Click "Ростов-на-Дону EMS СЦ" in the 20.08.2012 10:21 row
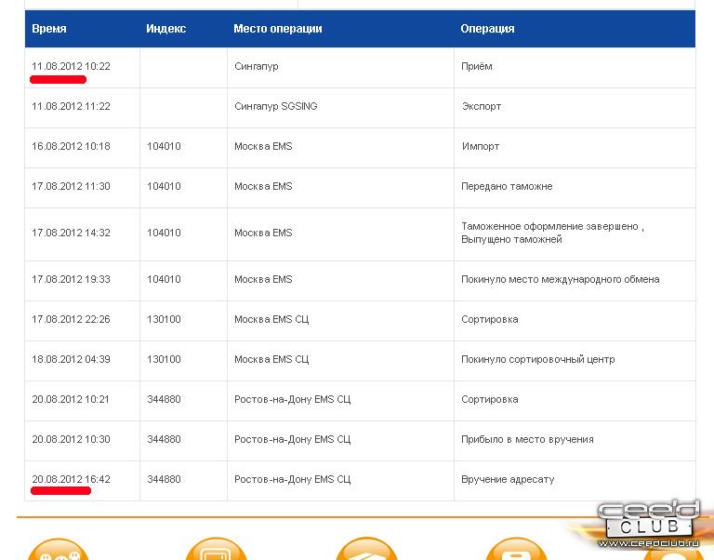Image resolution: width=714 pixels, height=560 pixels. point(292,400)
